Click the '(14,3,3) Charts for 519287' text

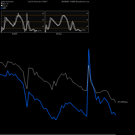point(38,2)
